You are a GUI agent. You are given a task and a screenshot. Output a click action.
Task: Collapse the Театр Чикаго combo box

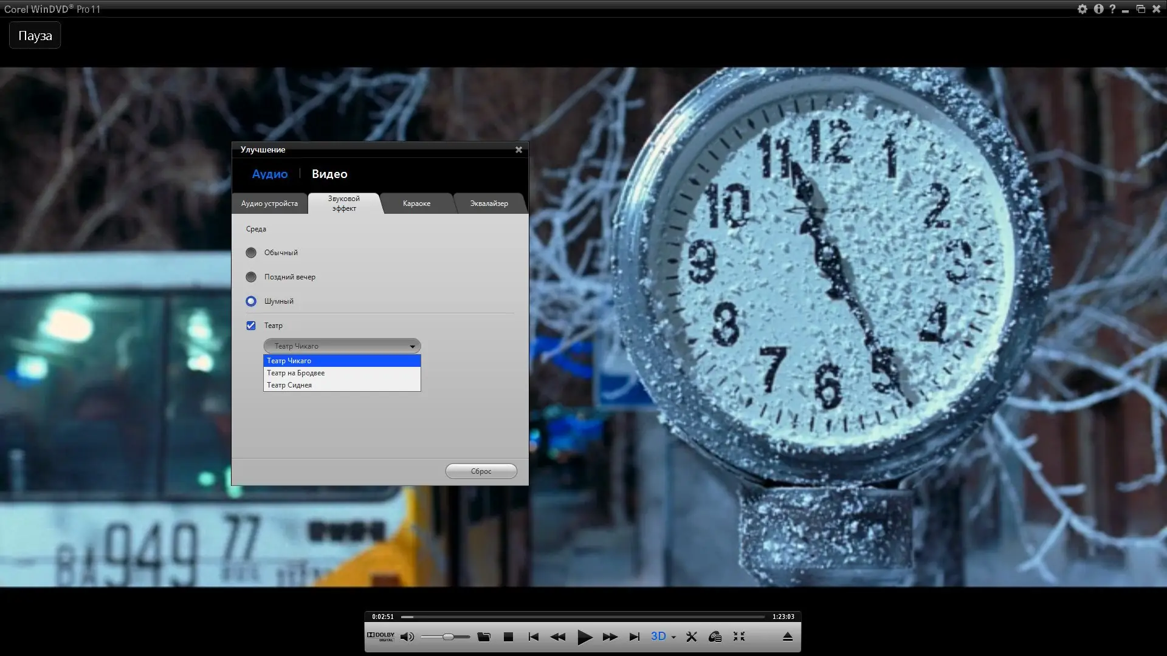412,346
